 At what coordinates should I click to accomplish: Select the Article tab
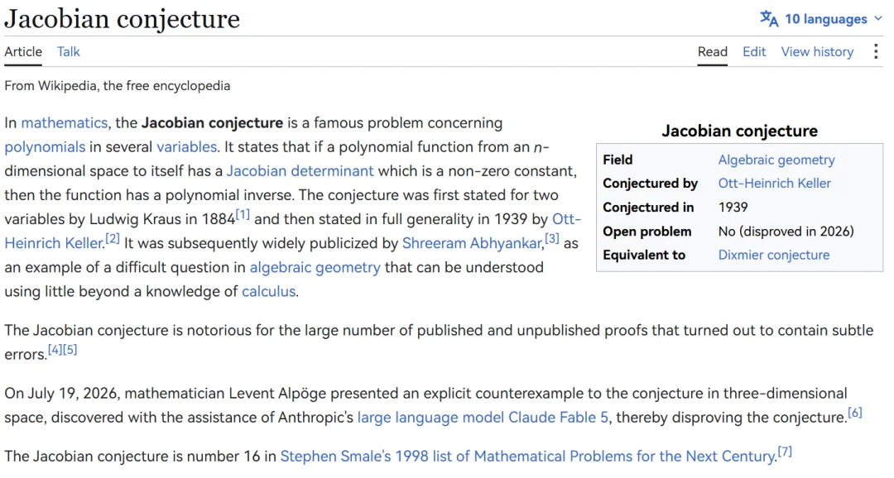pyautogui.click(x=23, y=52)
